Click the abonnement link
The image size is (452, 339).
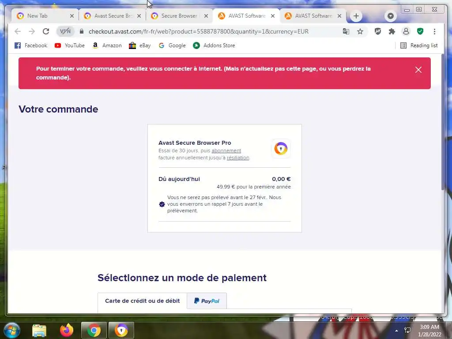pos(226,151)
